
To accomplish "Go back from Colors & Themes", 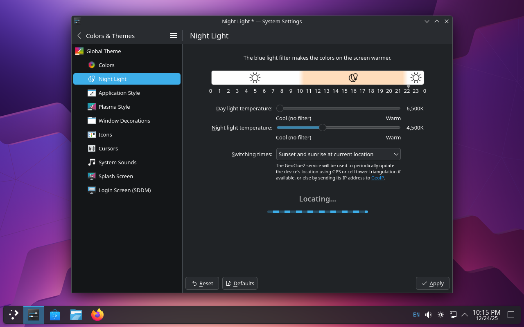I will coord(79,36).
